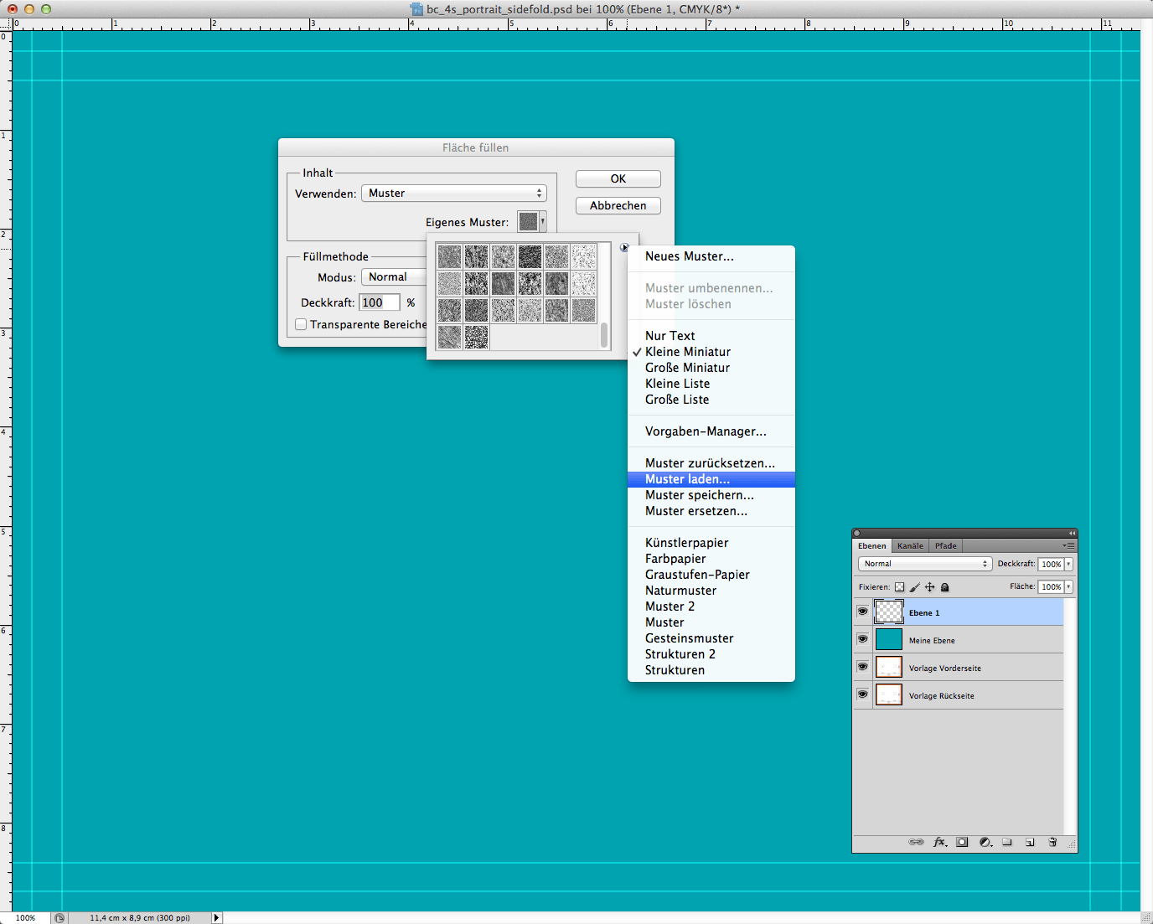Open the Verwenden dropdown set to Muster
The width and height of the screenshot is (1153, 924).
[x=453, y=194]
